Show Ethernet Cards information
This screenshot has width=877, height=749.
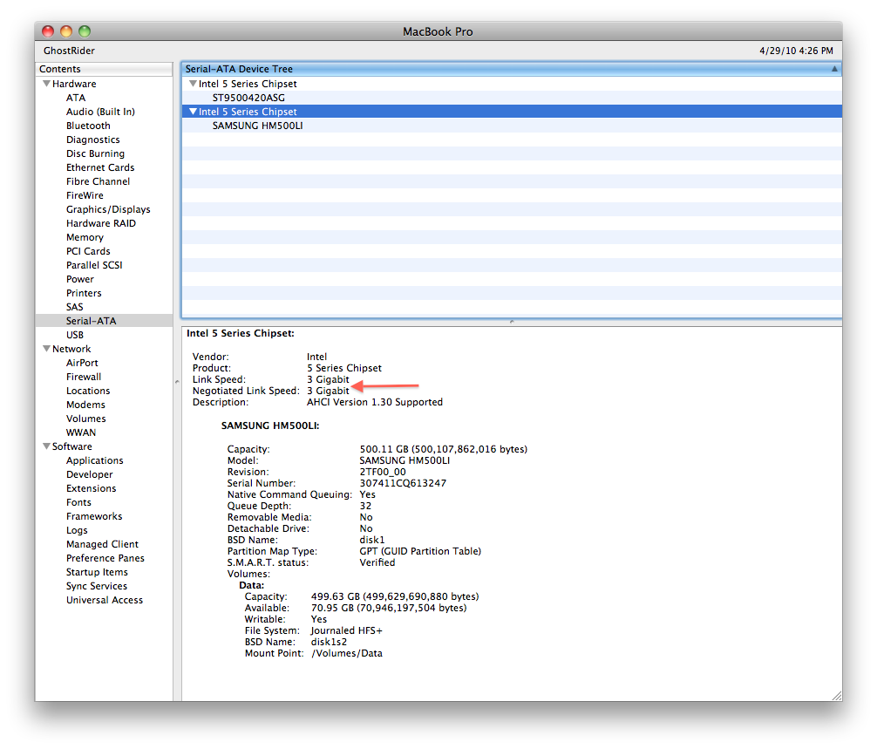(x=100, y=167)
